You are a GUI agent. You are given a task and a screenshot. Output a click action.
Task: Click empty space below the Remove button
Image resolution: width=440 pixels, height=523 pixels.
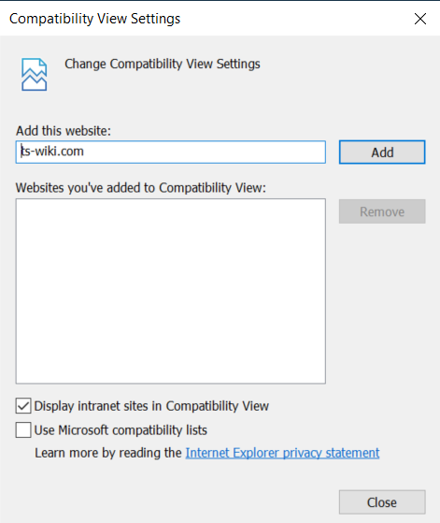[x=382, y=300]
